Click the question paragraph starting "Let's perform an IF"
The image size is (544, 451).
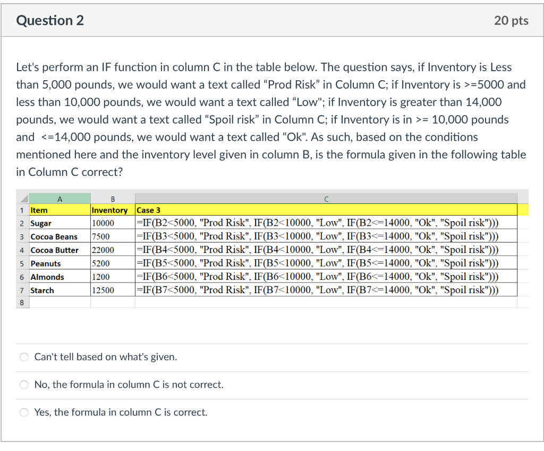(x=271, y=120)
